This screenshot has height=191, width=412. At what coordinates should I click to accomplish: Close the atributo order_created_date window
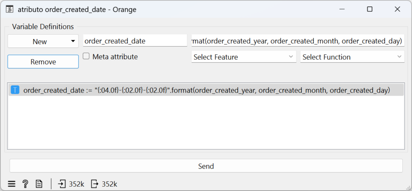pyautogui.click(x=397, y=10)
